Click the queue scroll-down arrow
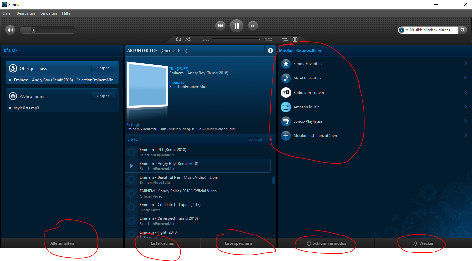 coord(274,235)
